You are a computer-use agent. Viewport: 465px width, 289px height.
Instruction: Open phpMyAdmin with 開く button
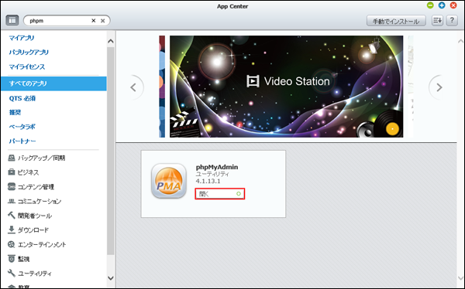click(x=220, y=194)
